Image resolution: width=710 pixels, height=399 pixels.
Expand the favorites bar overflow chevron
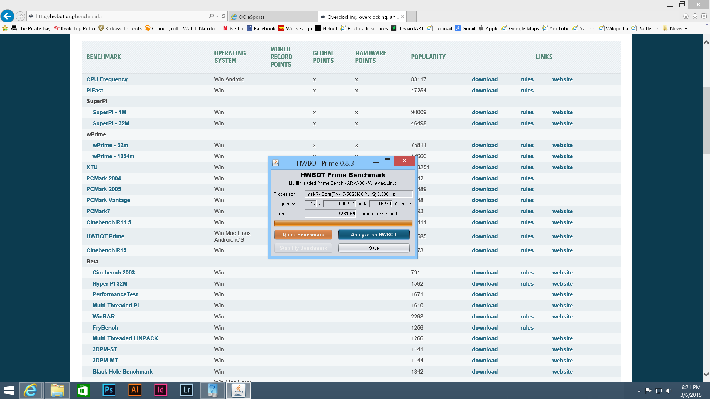tap(706, 25)
